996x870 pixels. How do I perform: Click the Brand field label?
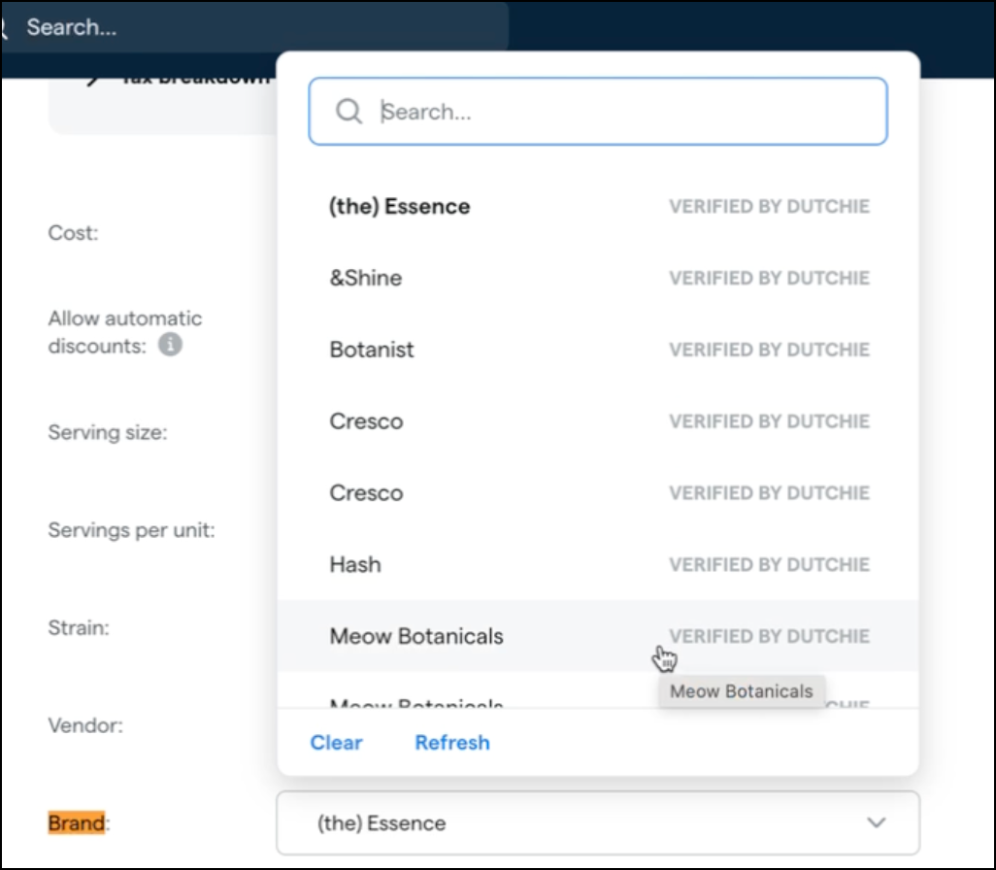[x=77, y=823]
